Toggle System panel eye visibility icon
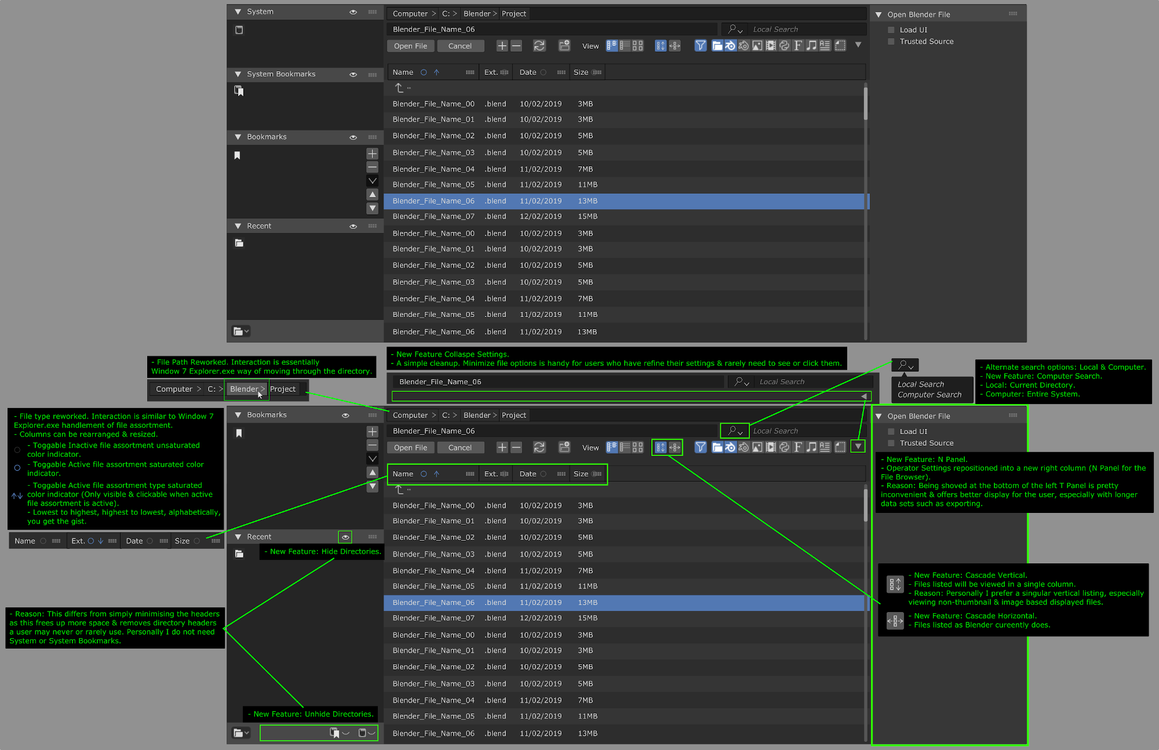Screen dimensions: 1159x750 coord(353,12)
